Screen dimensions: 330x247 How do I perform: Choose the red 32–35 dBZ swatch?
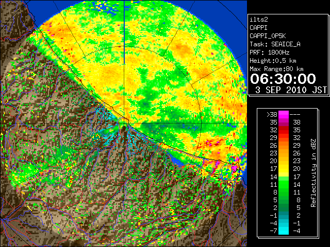click(284, 130)
